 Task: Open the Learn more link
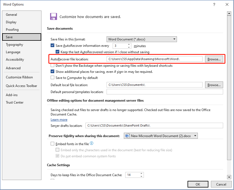pos(59,120)
